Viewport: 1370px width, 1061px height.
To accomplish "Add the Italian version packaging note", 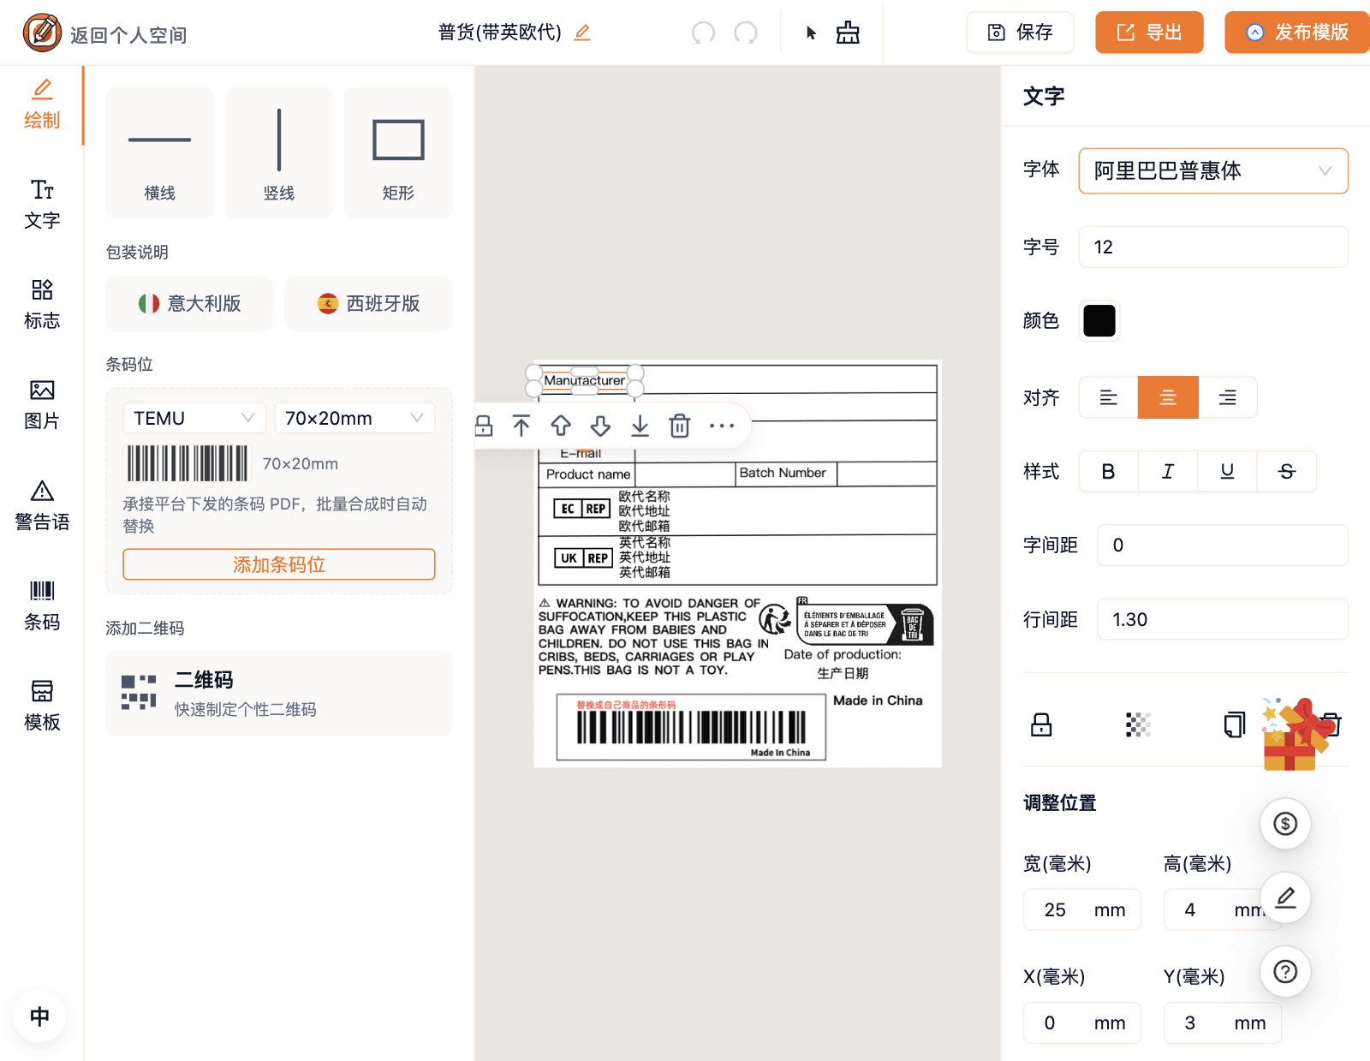I will [x=190, y=303].
